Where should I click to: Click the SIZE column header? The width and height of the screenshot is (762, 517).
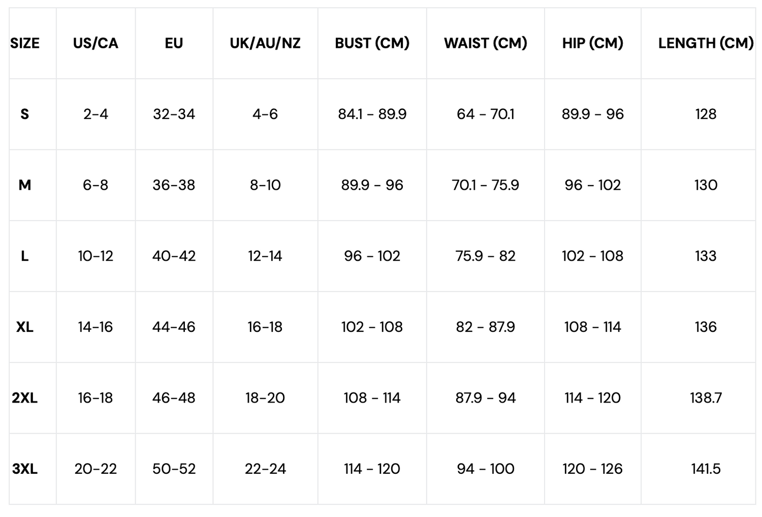25,43
